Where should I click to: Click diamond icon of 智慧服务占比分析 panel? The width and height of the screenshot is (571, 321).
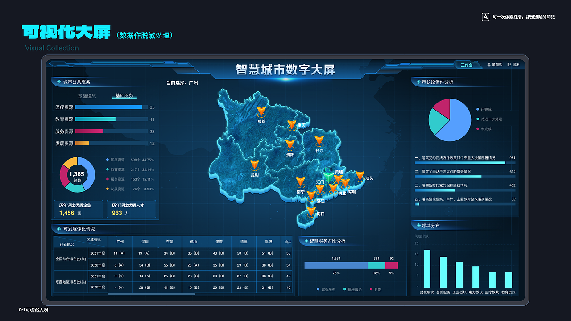[x=306, y=241]
